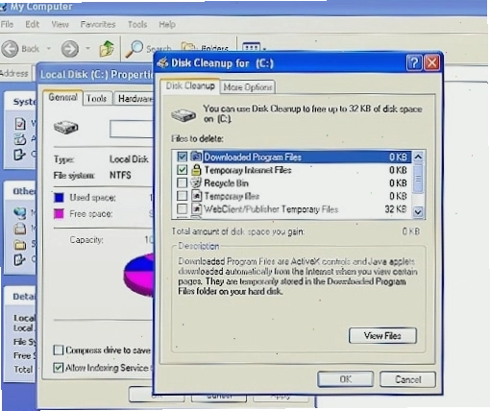Click My Documents icon in Other Places
Screen dimensions: 490x411
(x=20, y=229)
